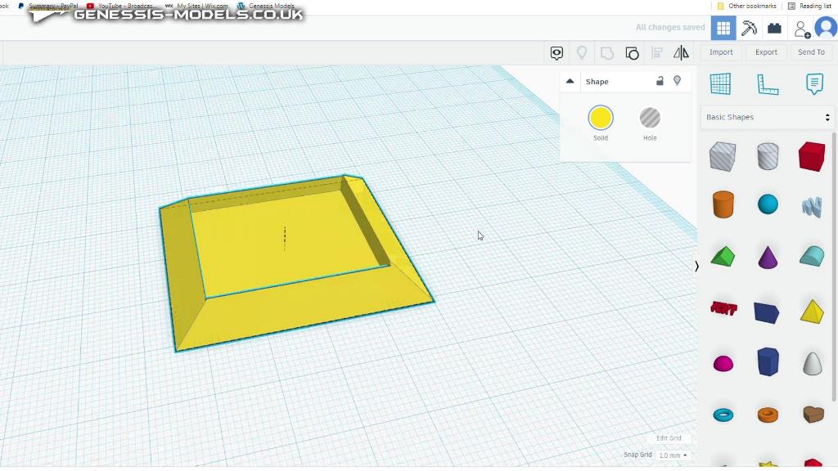Click the Align tool icon

[657, 53]
